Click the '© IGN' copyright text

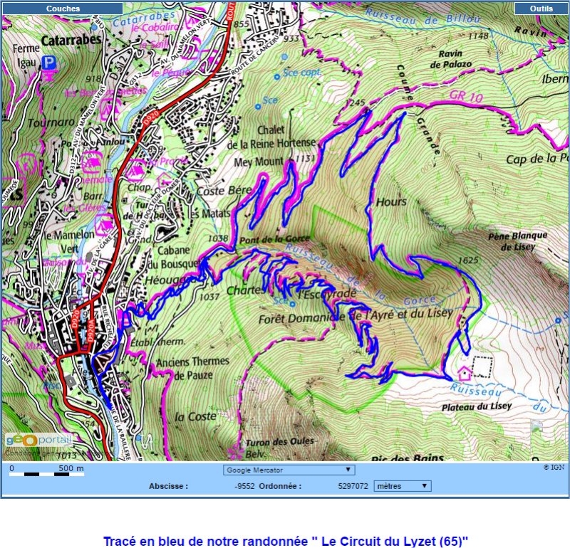tap(554, 467)
